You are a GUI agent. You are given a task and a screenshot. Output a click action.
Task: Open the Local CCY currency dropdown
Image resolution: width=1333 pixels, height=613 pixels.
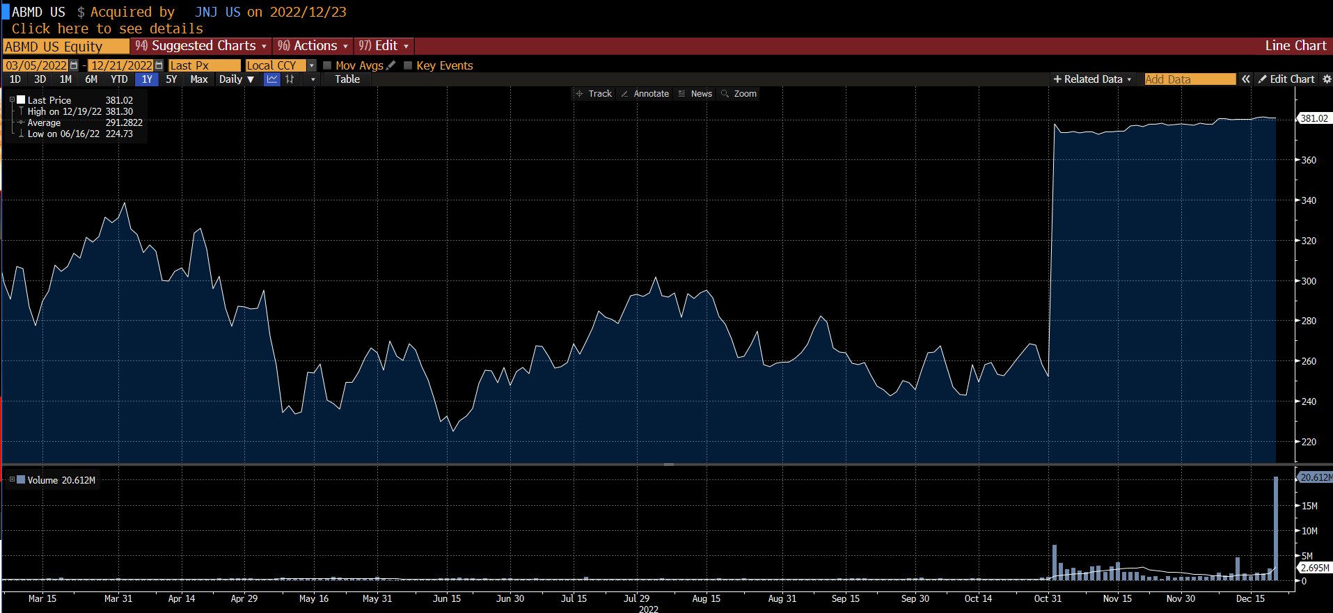(x=311, y=65)
